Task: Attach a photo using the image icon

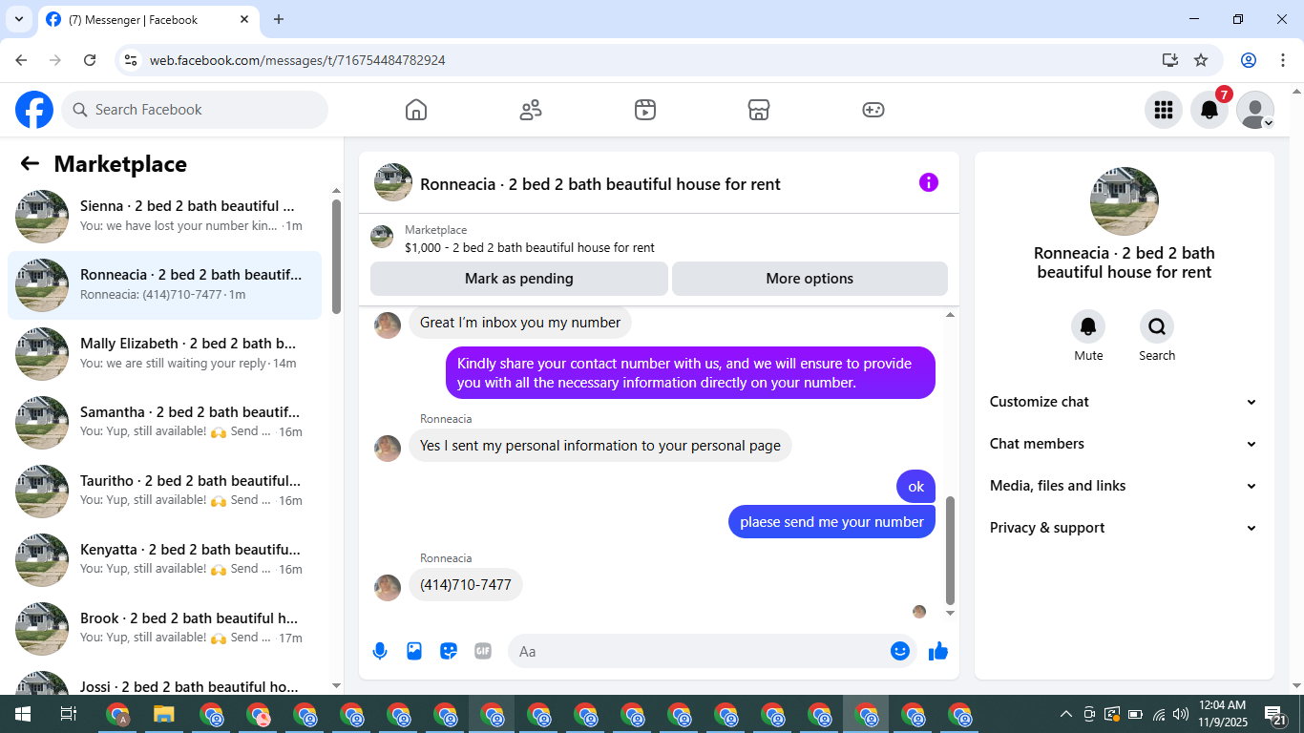Action: 414,651
